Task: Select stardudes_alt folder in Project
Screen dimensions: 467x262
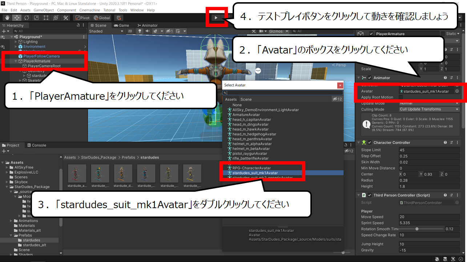Action: [x=34, y=245]
